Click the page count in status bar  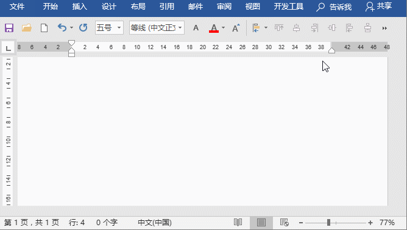click(32, 223)
